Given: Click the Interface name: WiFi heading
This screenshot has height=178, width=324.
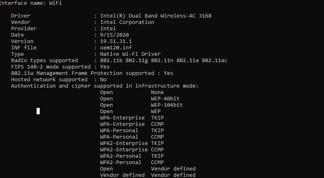Looking at the screenshot, I should pyautogui.click(x=31, y=3).
